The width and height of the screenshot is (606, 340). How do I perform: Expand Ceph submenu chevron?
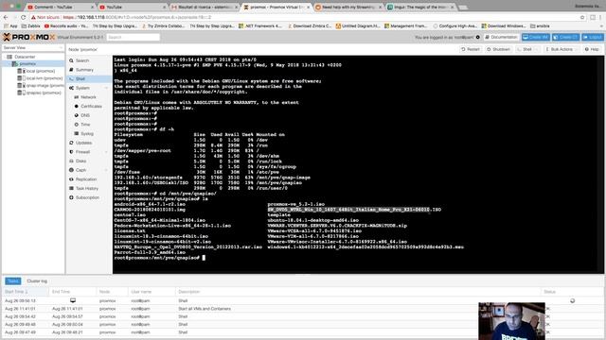click(x=107, y=170)
